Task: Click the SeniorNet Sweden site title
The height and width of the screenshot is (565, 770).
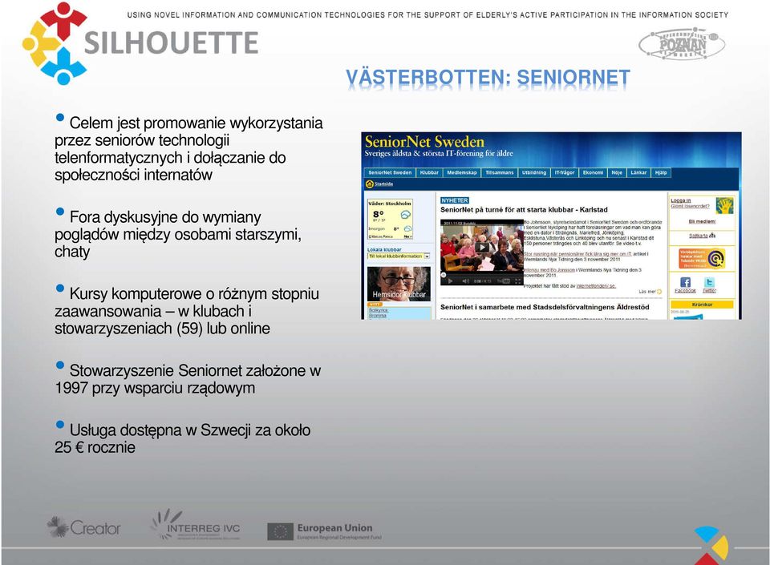Action: pyautogui.click(x=424, y=142)
